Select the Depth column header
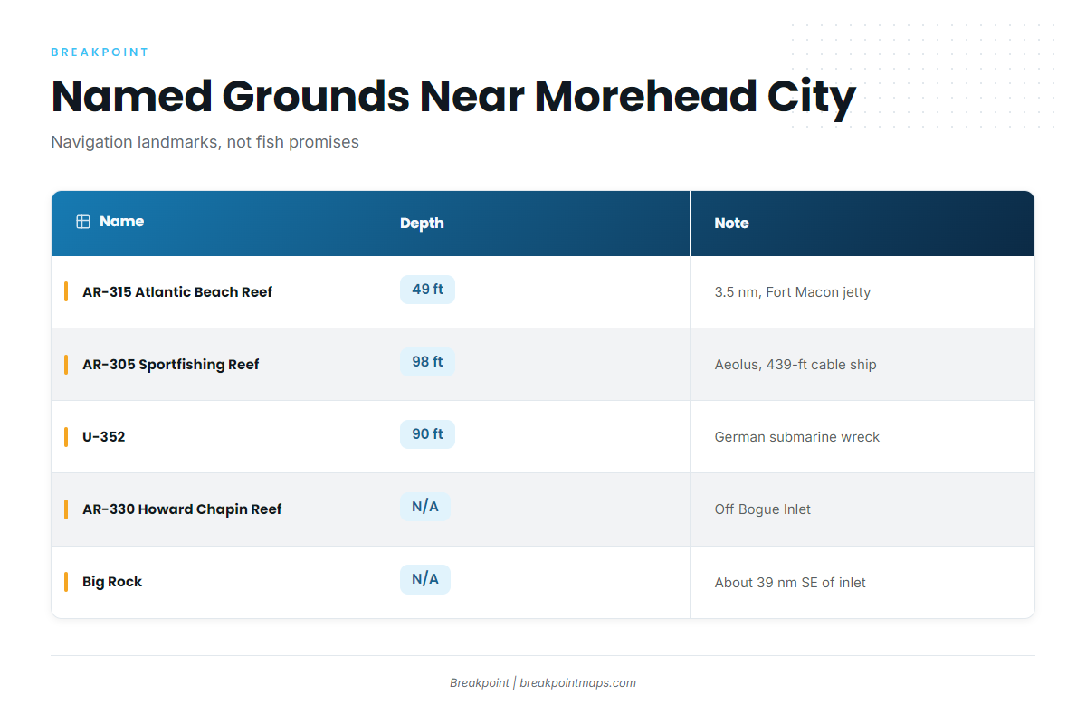This screenshot has height=714, width=1086. [533, 223]
